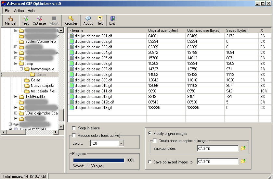
Task: Select the file icon of dibujos-de-casas-007.gif
Action: [71, 69]
